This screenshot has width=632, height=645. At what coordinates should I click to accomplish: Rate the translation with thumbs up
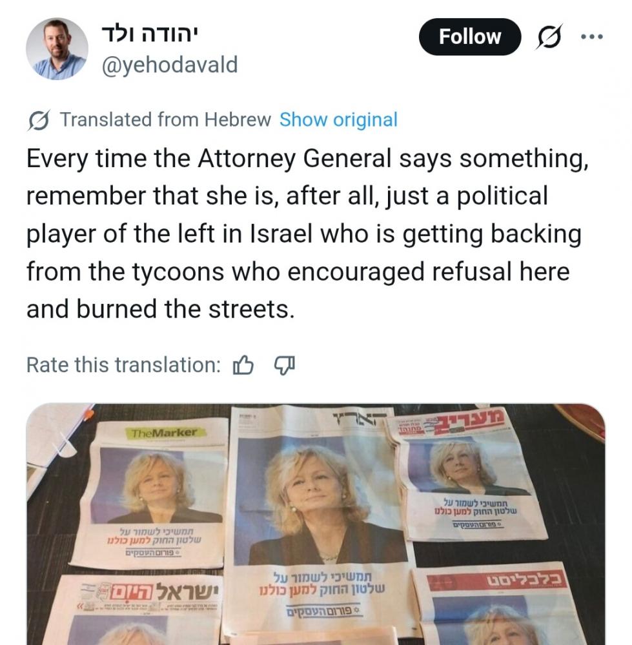click(243, 365)
